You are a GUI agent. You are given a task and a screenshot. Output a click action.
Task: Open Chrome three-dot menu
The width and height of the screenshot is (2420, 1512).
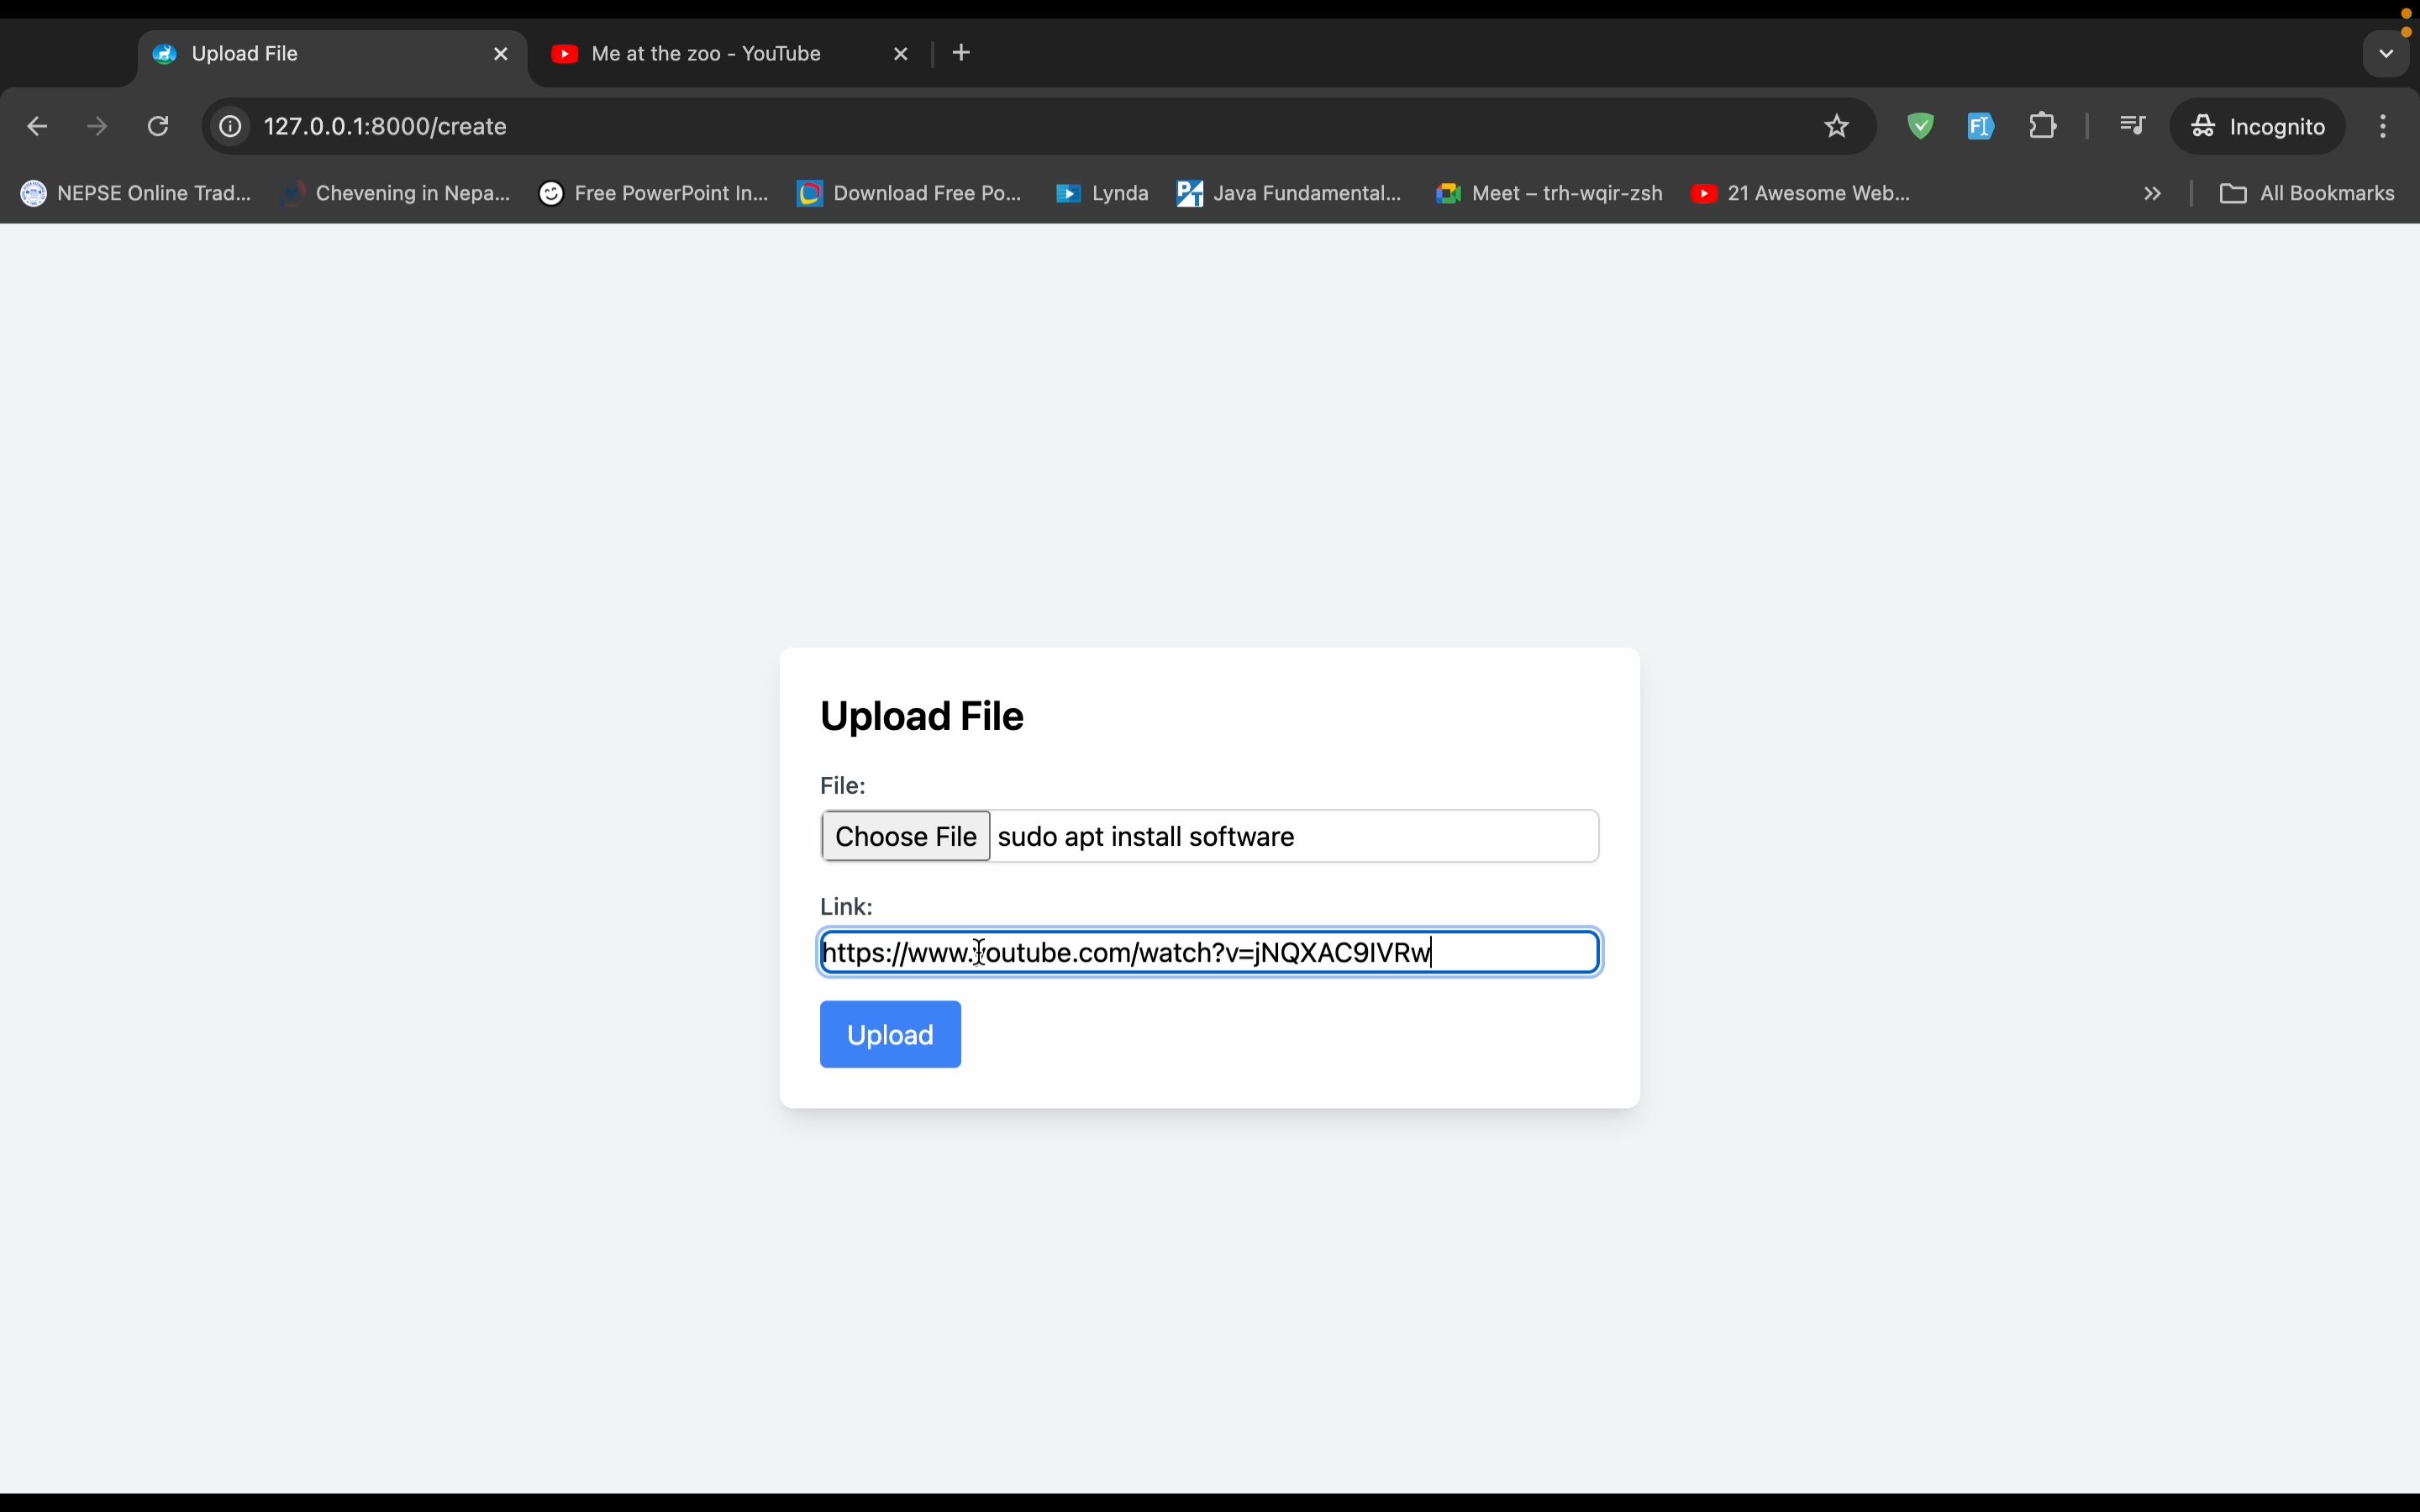2384,126
